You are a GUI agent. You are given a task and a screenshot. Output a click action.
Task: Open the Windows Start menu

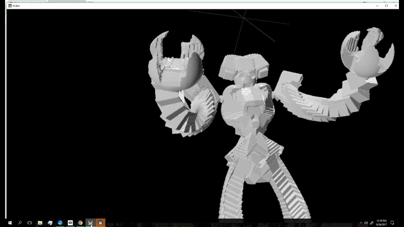tap(10, 223)
